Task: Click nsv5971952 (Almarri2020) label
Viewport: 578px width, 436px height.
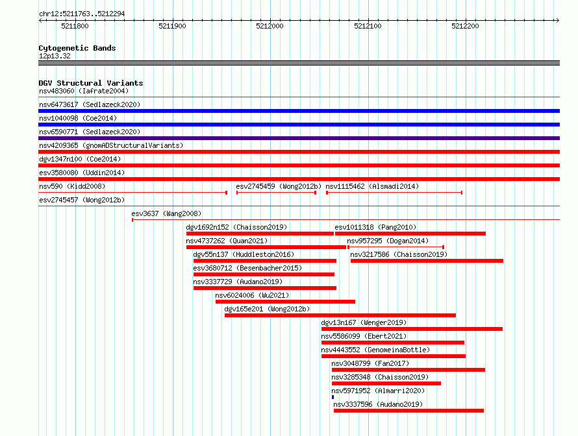Action: [x=378, y=391]
